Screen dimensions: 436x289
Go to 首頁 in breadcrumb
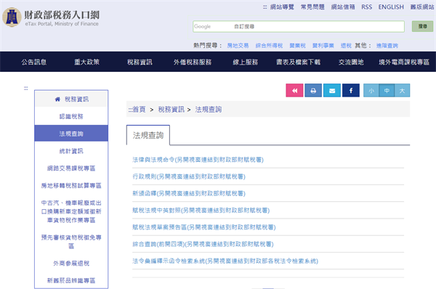click(x=139, y=110)
